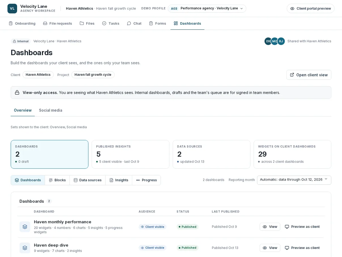Switch to the Progress view
This screenshot has width=342, height=257.
tap(146, 180)
